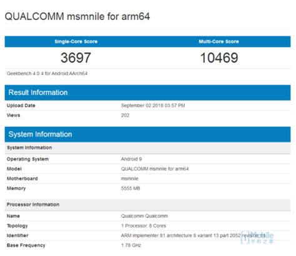Select the Multi-Core Score header

[219, 42]
